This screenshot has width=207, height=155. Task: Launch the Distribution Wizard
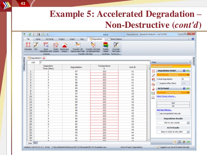coord(64,46)
